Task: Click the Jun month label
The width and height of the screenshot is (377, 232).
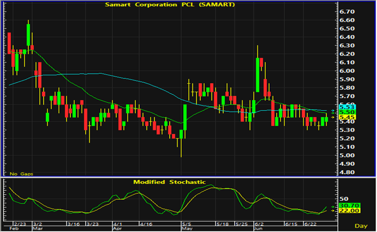Action: coord(259,228)
